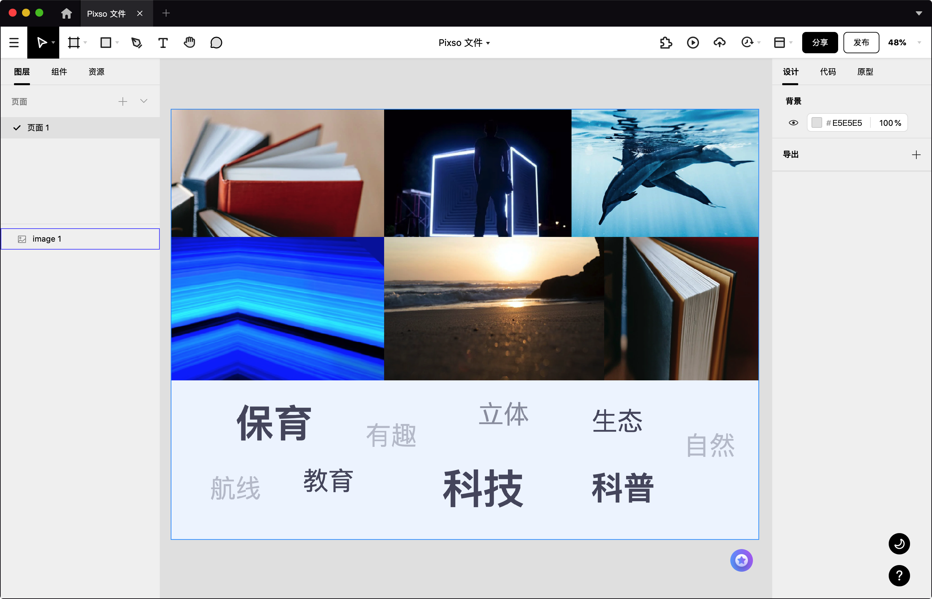932x599 pixels.
Task: Select the Text tool
Action: [163, 42]
